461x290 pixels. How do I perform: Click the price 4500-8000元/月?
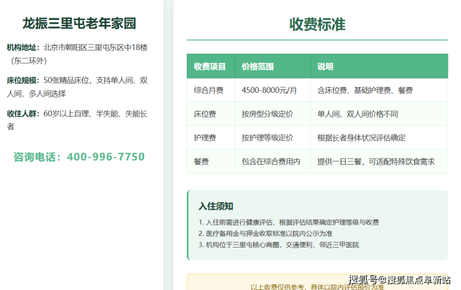269,90
